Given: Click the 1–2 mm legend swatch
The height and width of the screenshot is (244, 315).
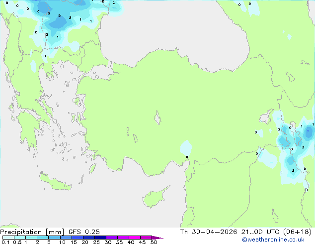Looking at the screenshot, I should [x=31, y=238].
